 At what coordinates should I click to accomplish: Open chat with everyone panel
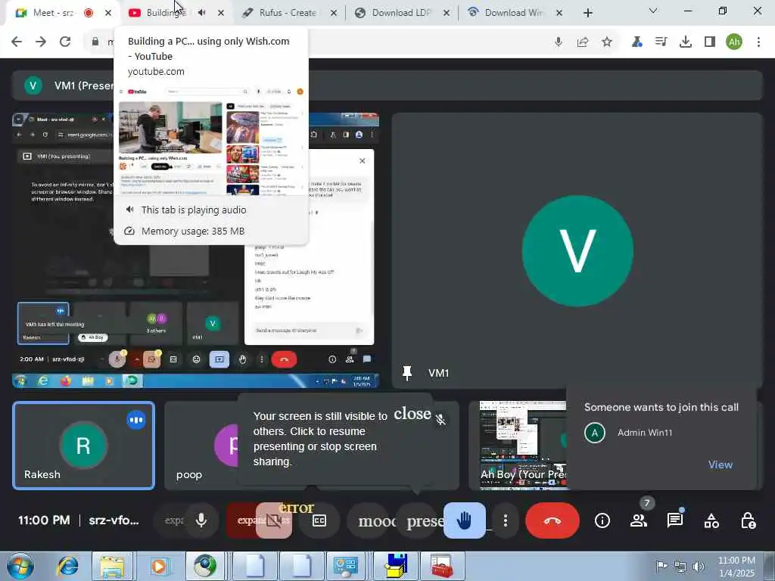(x=675, y=520)
